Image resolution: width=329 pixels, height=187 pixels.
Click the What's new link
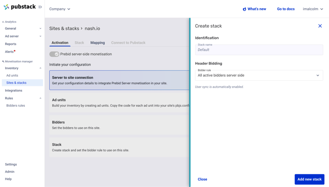254,9
